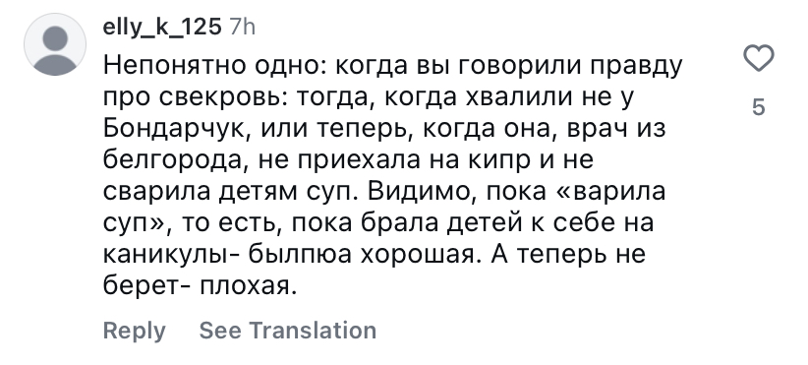Screen dimensions: 808x365
Task: Open the gray profile avatar of elly_k_125
Action: coord(55,45)
